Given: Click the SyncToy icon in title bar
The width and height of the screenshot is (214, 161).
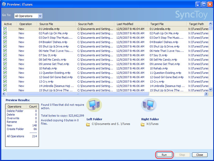Looking at the screenshot, I should (4, 4).
